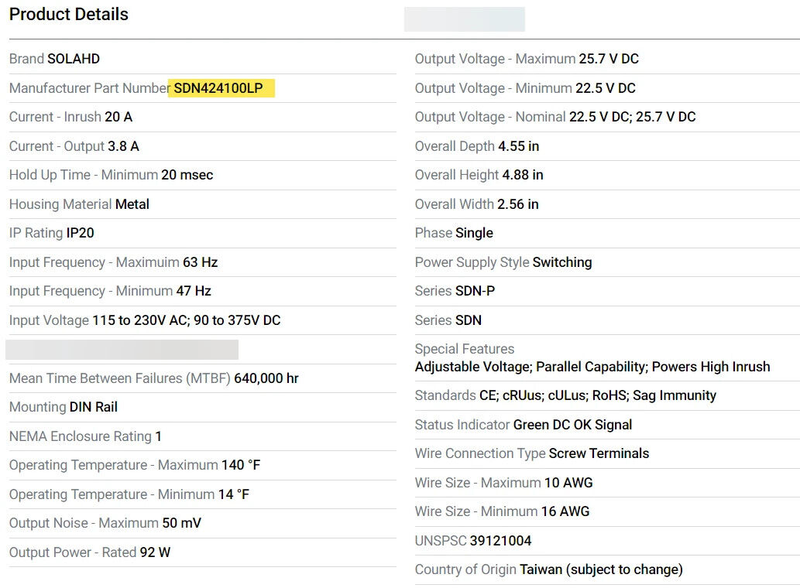Select the MTBF 640,000 hr value
800x588 pixels.
(x=266, y=378)
